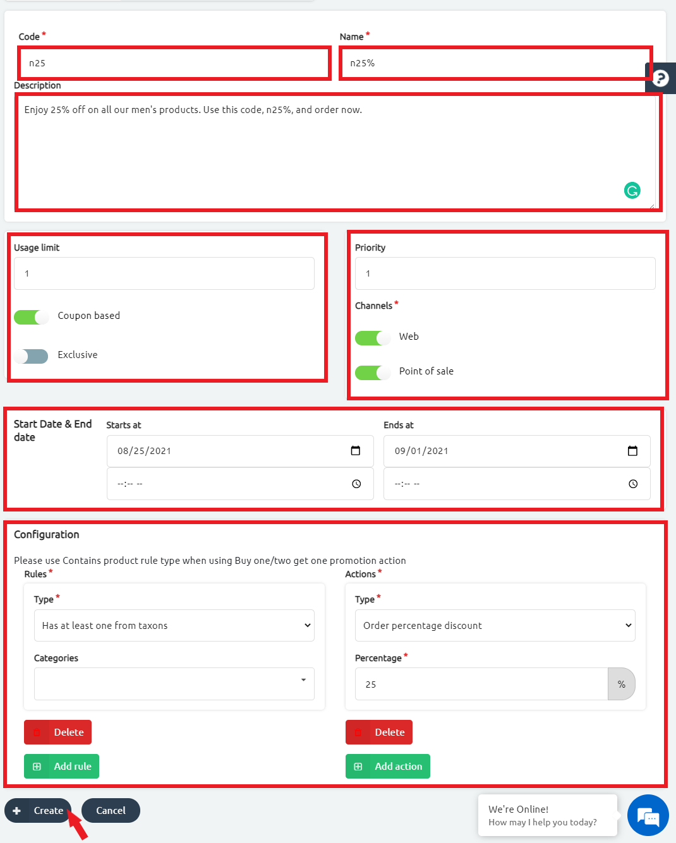
Task: Click the Add rule button
Action: [x=62, y=766]
